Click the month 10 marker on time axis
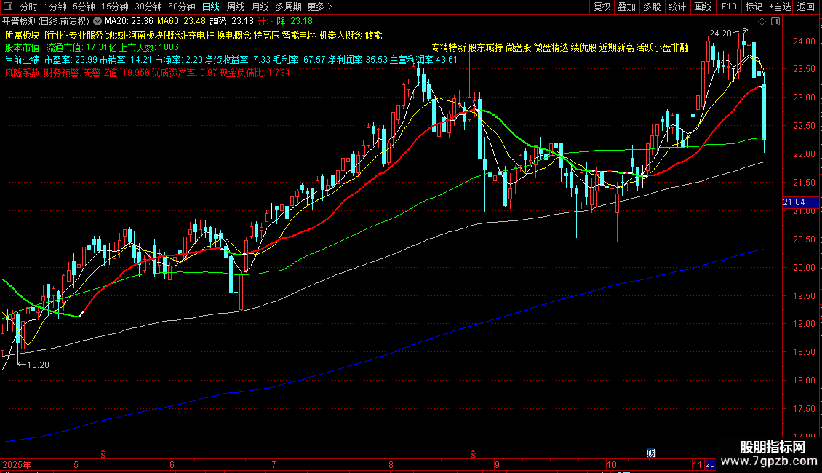The height and width of the screenshot is (473, 822). tap(611, 464)
